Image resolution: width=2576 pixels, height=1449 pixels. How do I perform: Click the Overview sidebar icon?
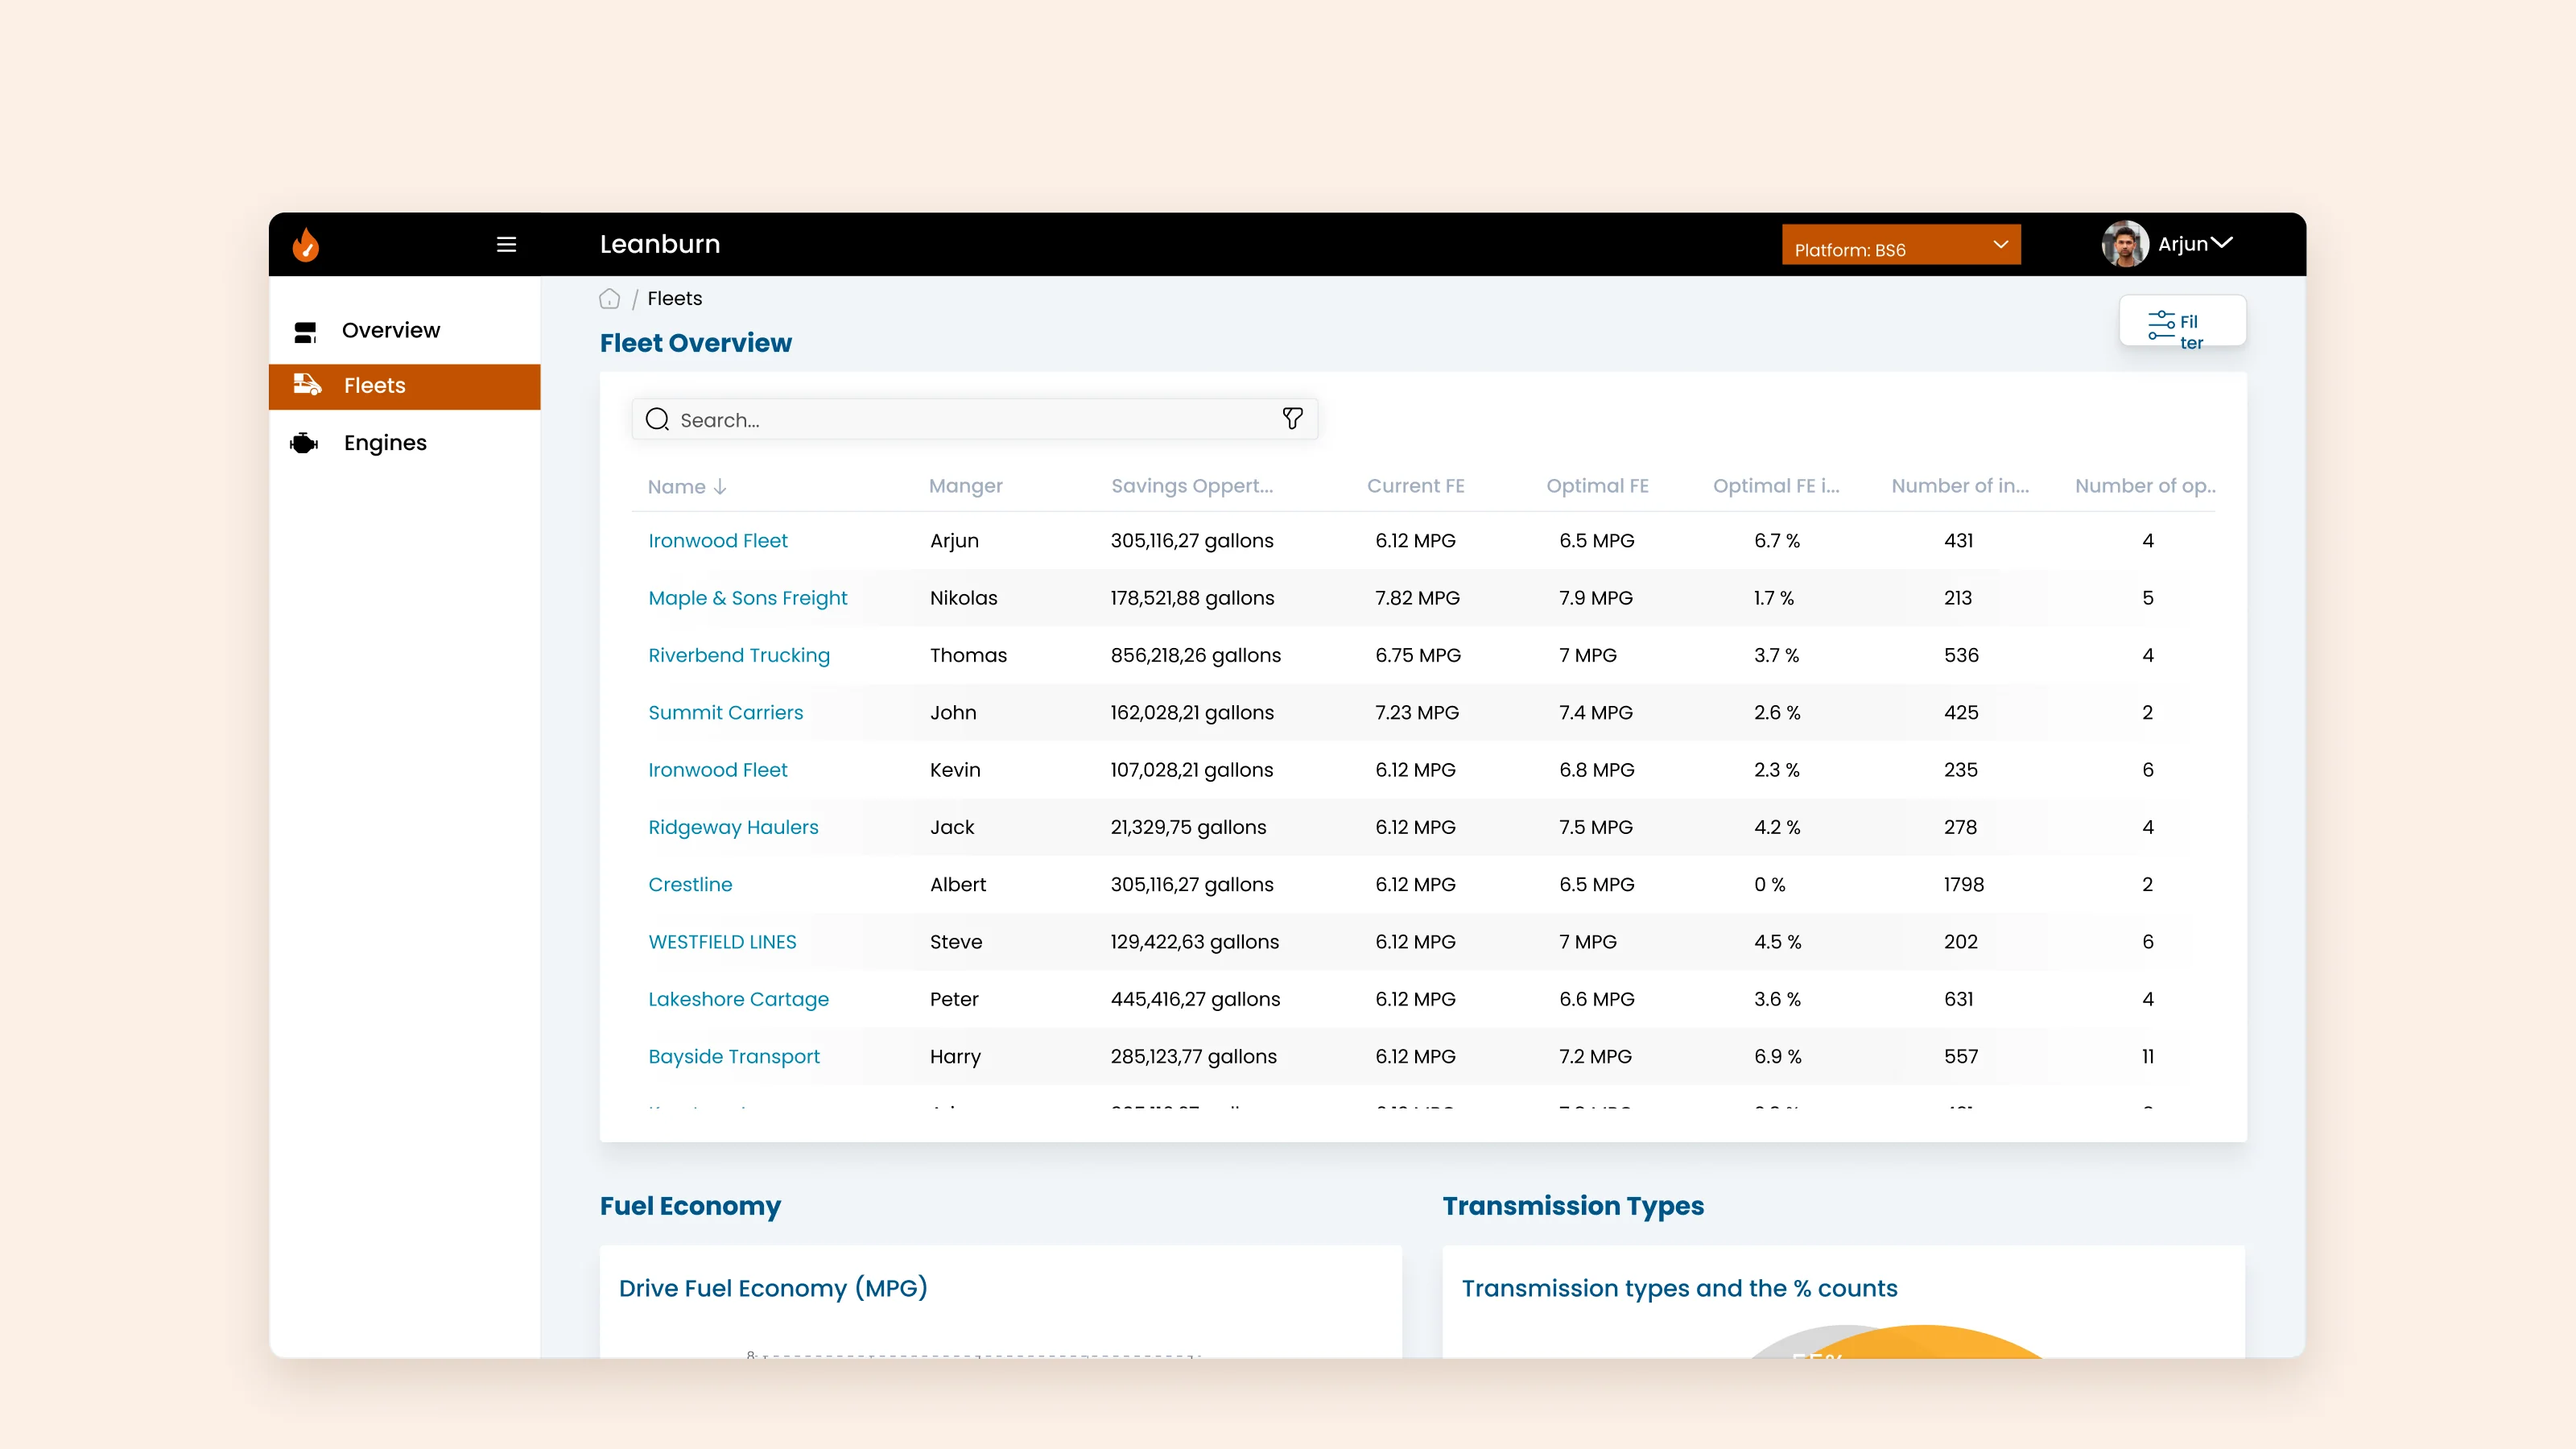305,331
